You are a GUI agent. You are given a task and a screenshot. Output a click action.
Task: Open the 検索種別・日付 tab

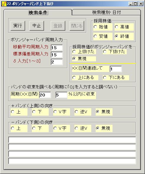tap(106, 12)
